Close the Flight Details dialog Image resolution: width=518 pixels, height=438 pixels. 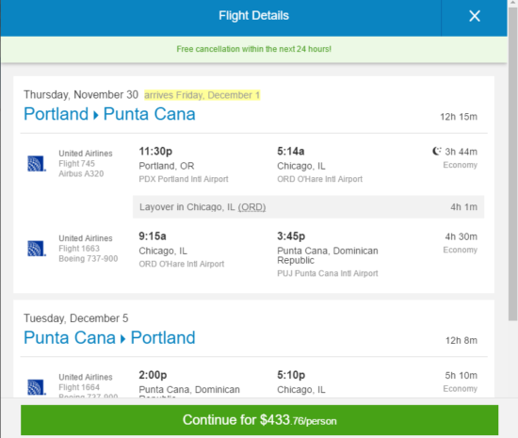tap(475, 16)
